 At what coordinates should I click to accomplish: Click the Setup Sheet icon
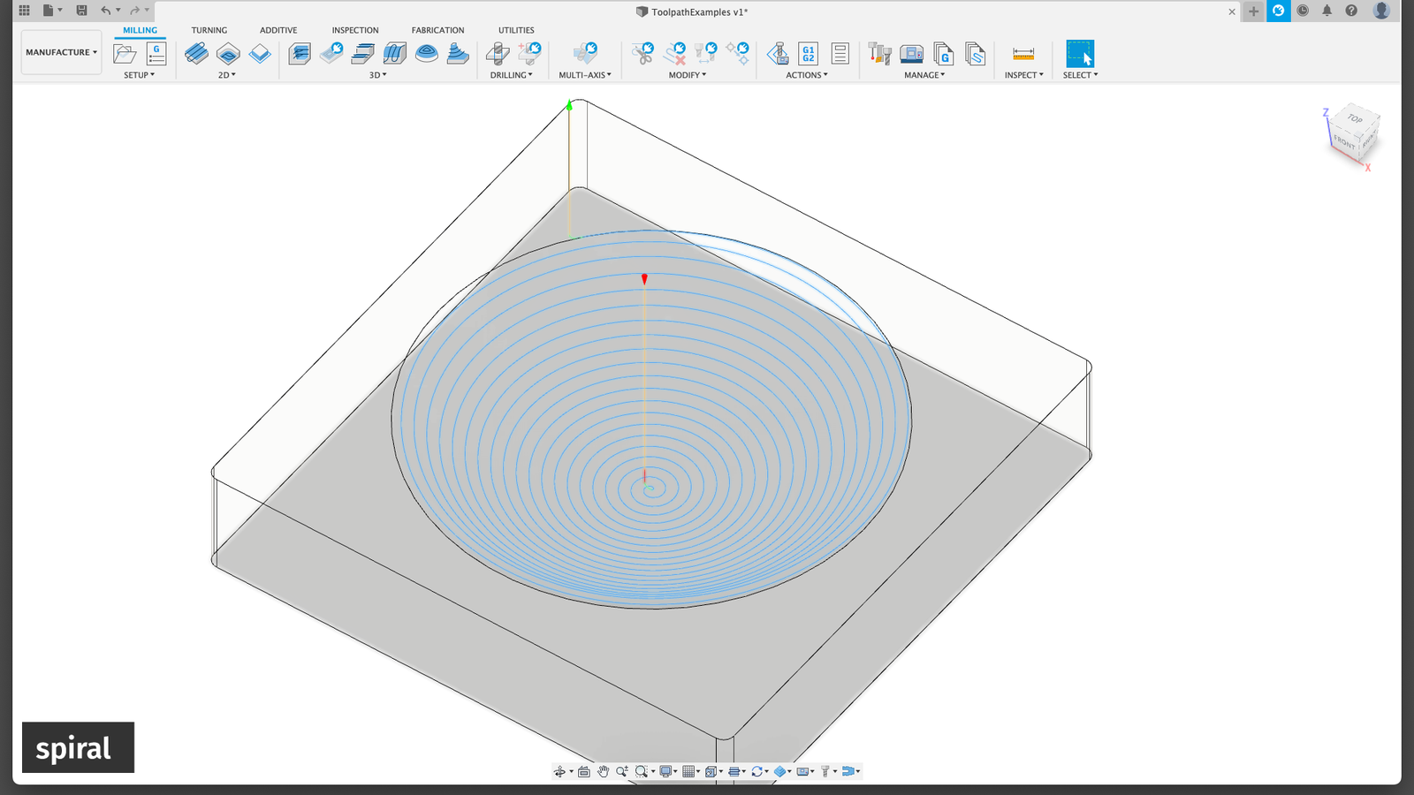click(x=840, y=54)
